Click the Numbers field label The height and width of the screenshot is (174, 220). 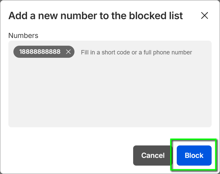pyautogui.click(x=23, y=35)
